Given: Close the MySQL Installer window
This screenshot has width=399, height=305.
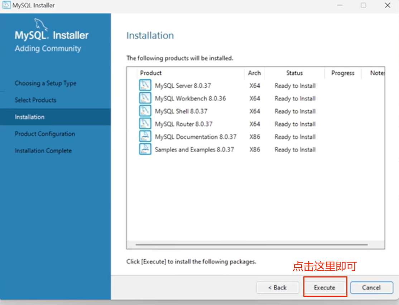Looking at the screenshot, I should 388,5.
